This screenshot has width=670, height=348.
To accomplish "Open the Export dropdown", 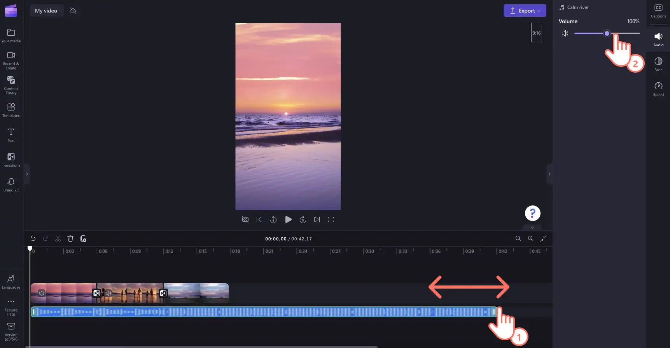I will [x=525, y=10].
